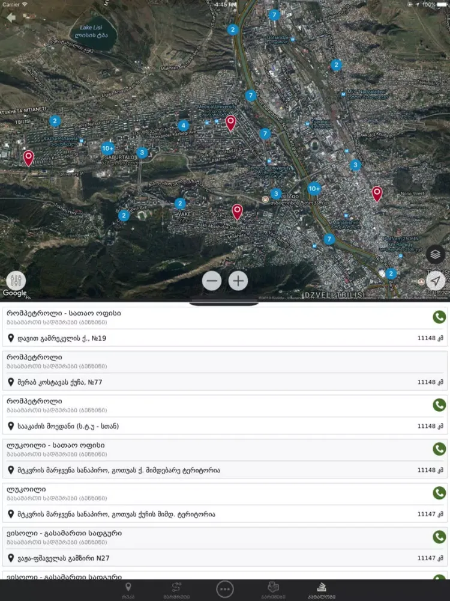Switch to the მარშრუტი tab

coord(176,590)
